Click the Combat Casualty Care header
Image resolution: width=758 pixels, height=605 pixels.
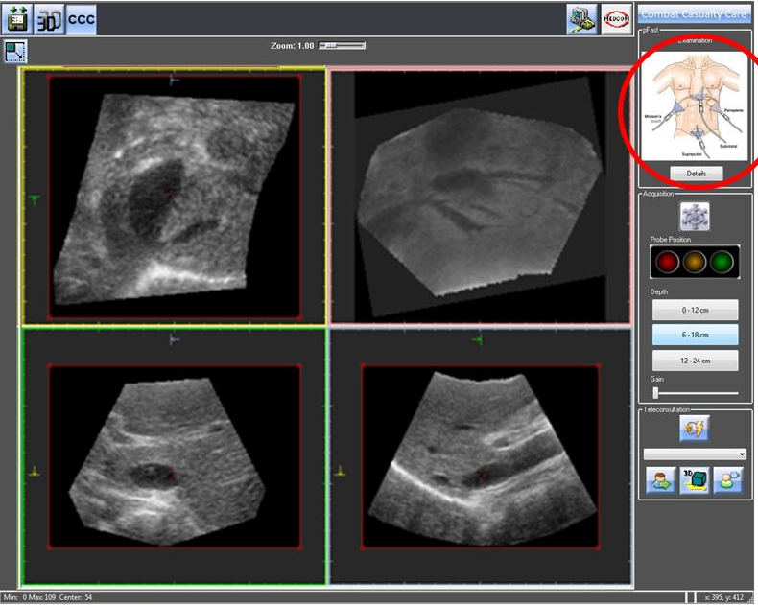(696, 13)
